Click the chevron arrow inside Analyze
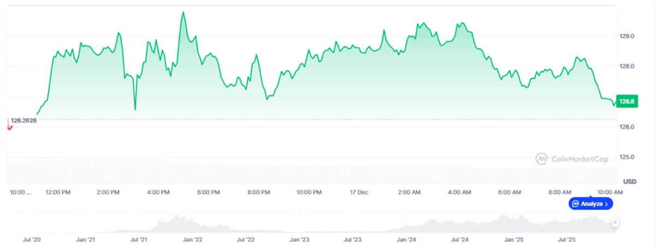Viewport: 656px width, 248px height. pyautogui.click(x=606, y=204)
